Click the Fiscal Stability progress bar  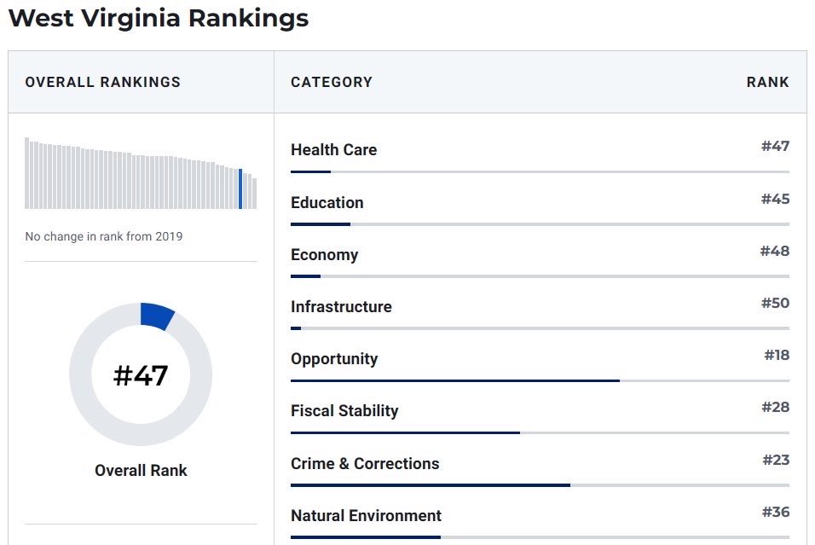click(540, 433)
